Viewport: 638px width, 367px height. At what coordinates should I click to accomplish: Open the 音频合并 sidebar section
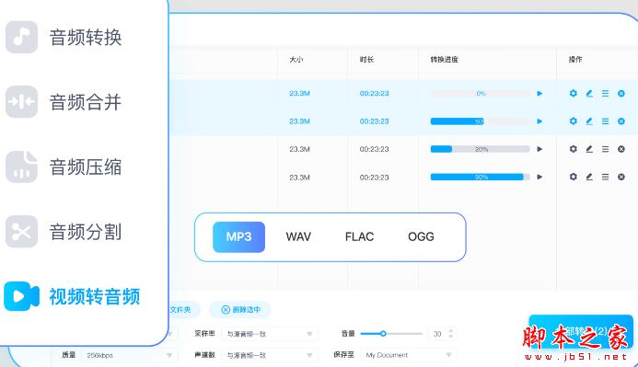64,101
